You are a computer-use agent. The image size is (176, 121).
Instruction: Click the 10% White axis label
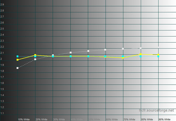click(24, 119)
